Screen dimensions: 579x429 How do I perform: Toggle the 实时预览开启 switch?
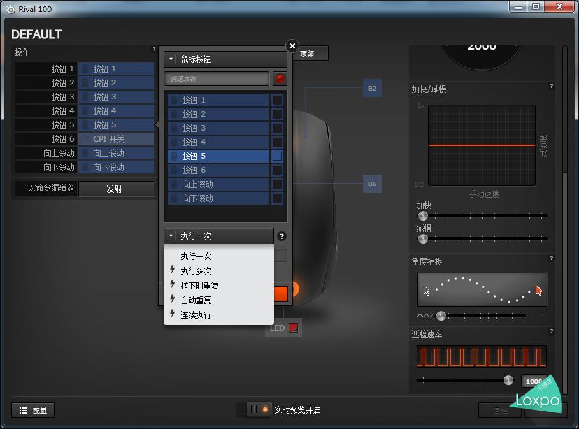click(258, 410)
